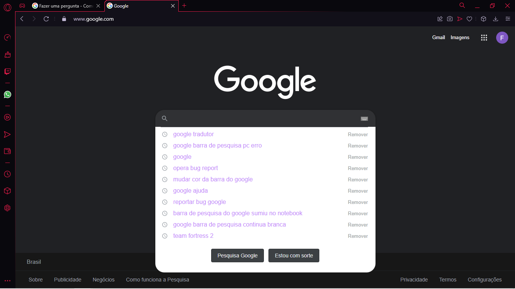Remove the 'google tradutor' suggestion

[x=358, y=135]
